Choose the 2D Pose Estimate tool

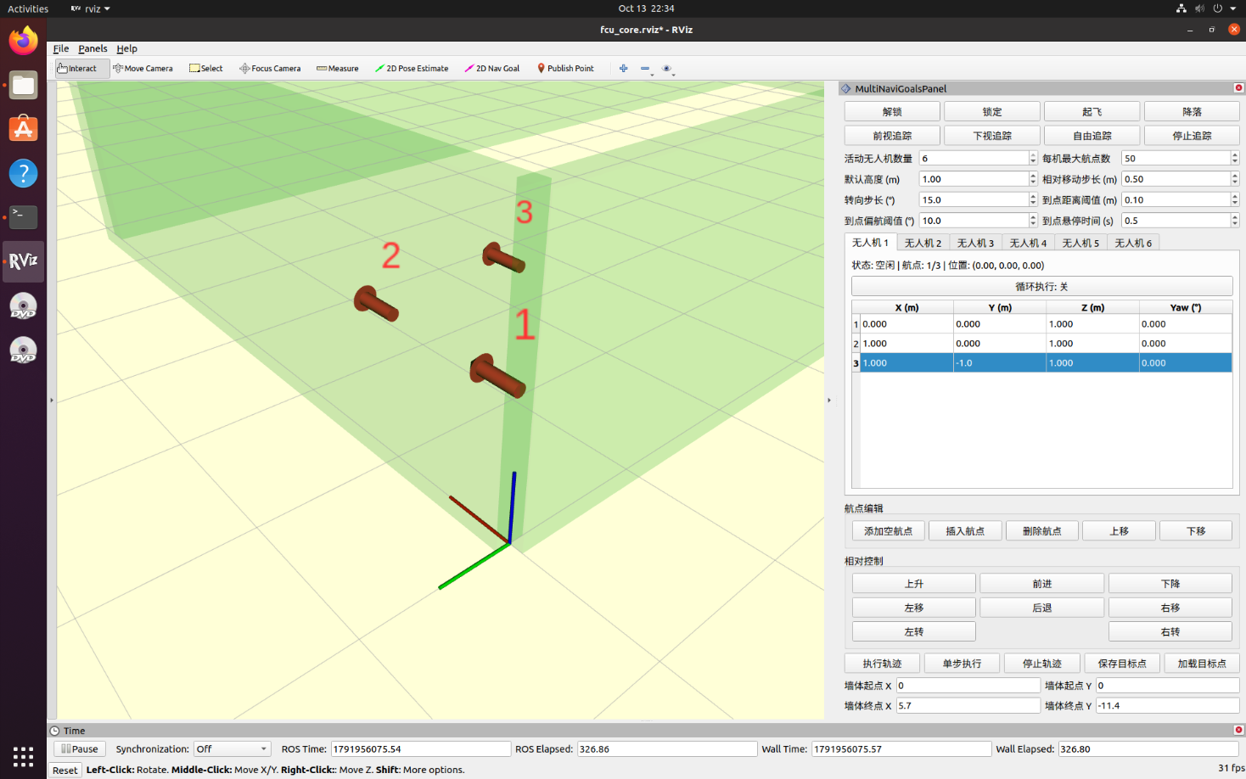pos(412,69)
